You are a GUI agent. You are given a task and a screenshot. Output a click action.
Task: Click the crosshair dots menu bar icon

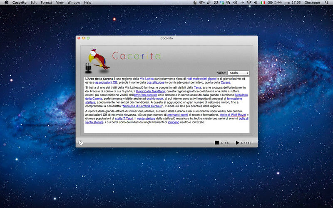242,2
